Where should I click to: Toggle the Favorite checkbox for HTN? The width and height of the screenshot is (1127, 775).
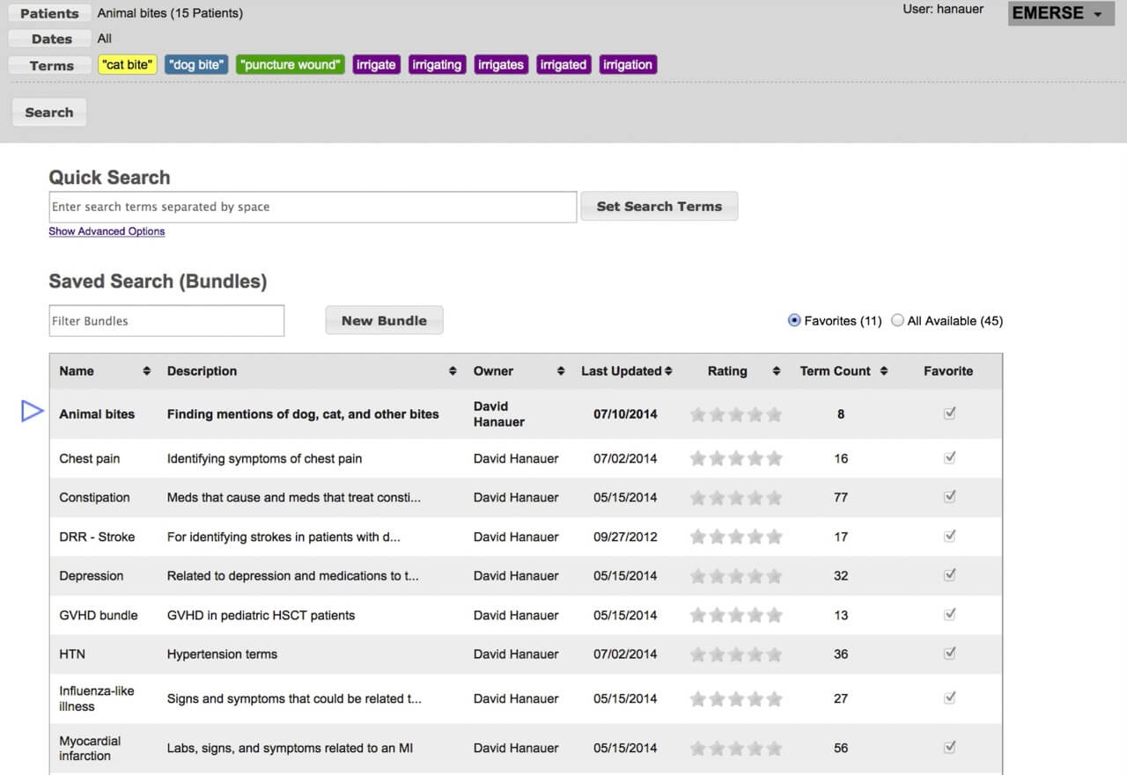click(949, 654)
